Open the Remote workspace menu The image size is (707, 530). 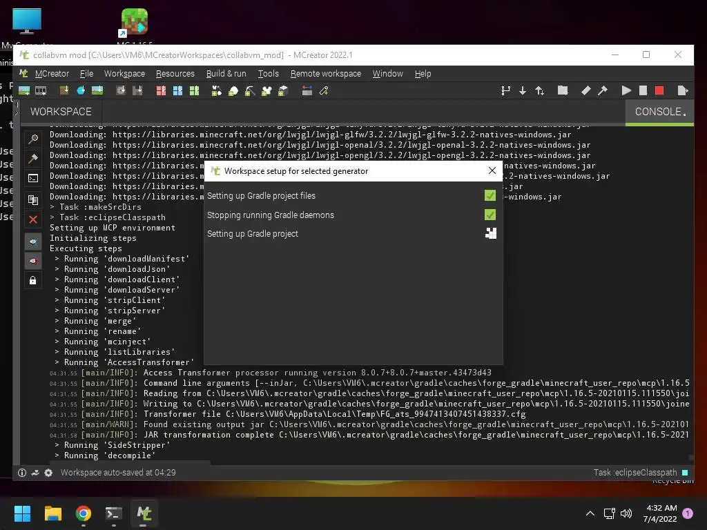pyautogui.click(x=326, y=73)
